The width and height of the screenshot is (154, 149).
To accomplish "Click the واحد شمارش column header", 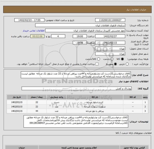I will tap(57, 97).
